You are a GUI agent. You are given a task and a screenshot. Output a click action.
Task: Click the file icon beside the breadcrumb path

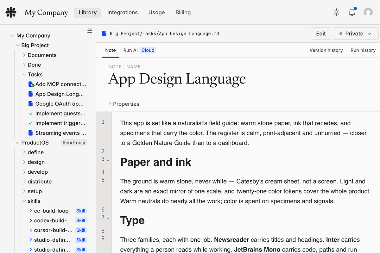point(104,34)
